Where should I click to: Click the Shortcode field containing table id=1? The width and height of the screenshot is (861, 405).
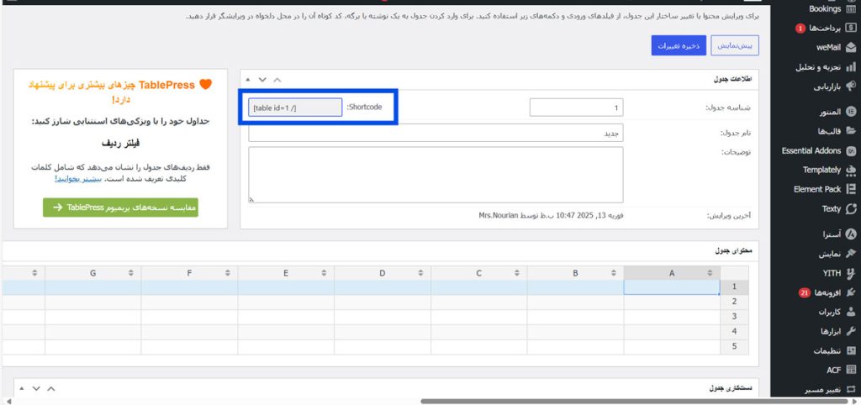295,108
